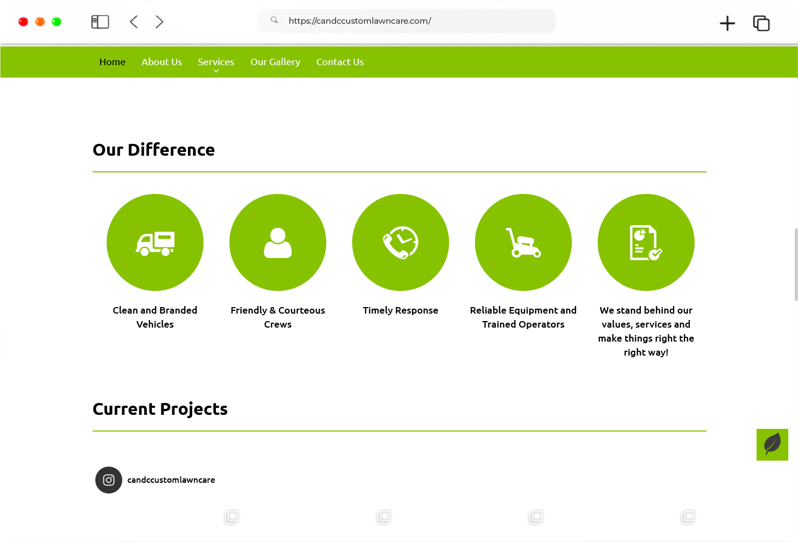Click the phone clock Timely Response icon
Viewport: 798px width, 542px height.
click(401, 242)
